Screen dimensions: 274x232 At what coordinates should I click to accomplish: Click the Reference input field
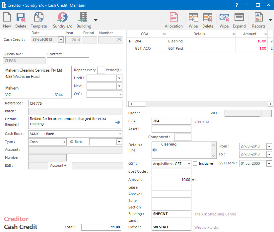pyautogui.click(x=75, y=103)
